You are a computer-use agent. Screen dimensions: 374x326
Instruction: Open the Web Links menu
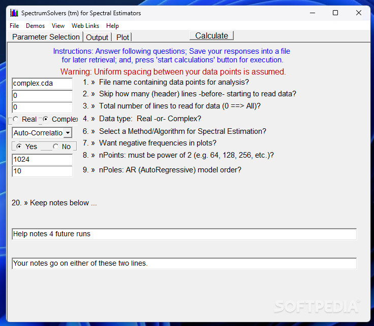tap(85, 26)
